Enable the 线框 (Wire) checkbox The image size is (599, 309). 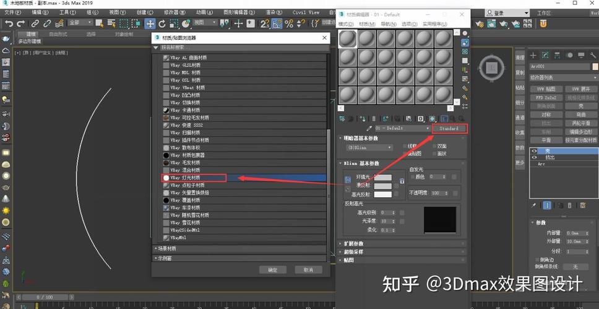coord(405,146)
